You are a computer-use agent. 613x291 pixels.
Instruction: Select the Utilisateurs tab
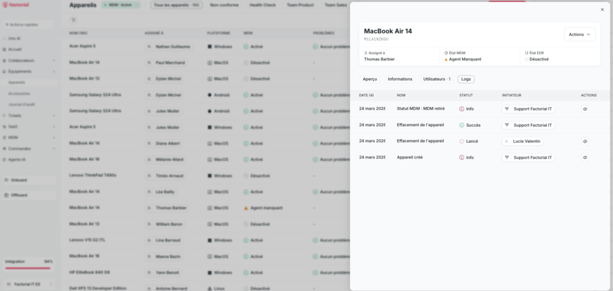coord(436,79)
